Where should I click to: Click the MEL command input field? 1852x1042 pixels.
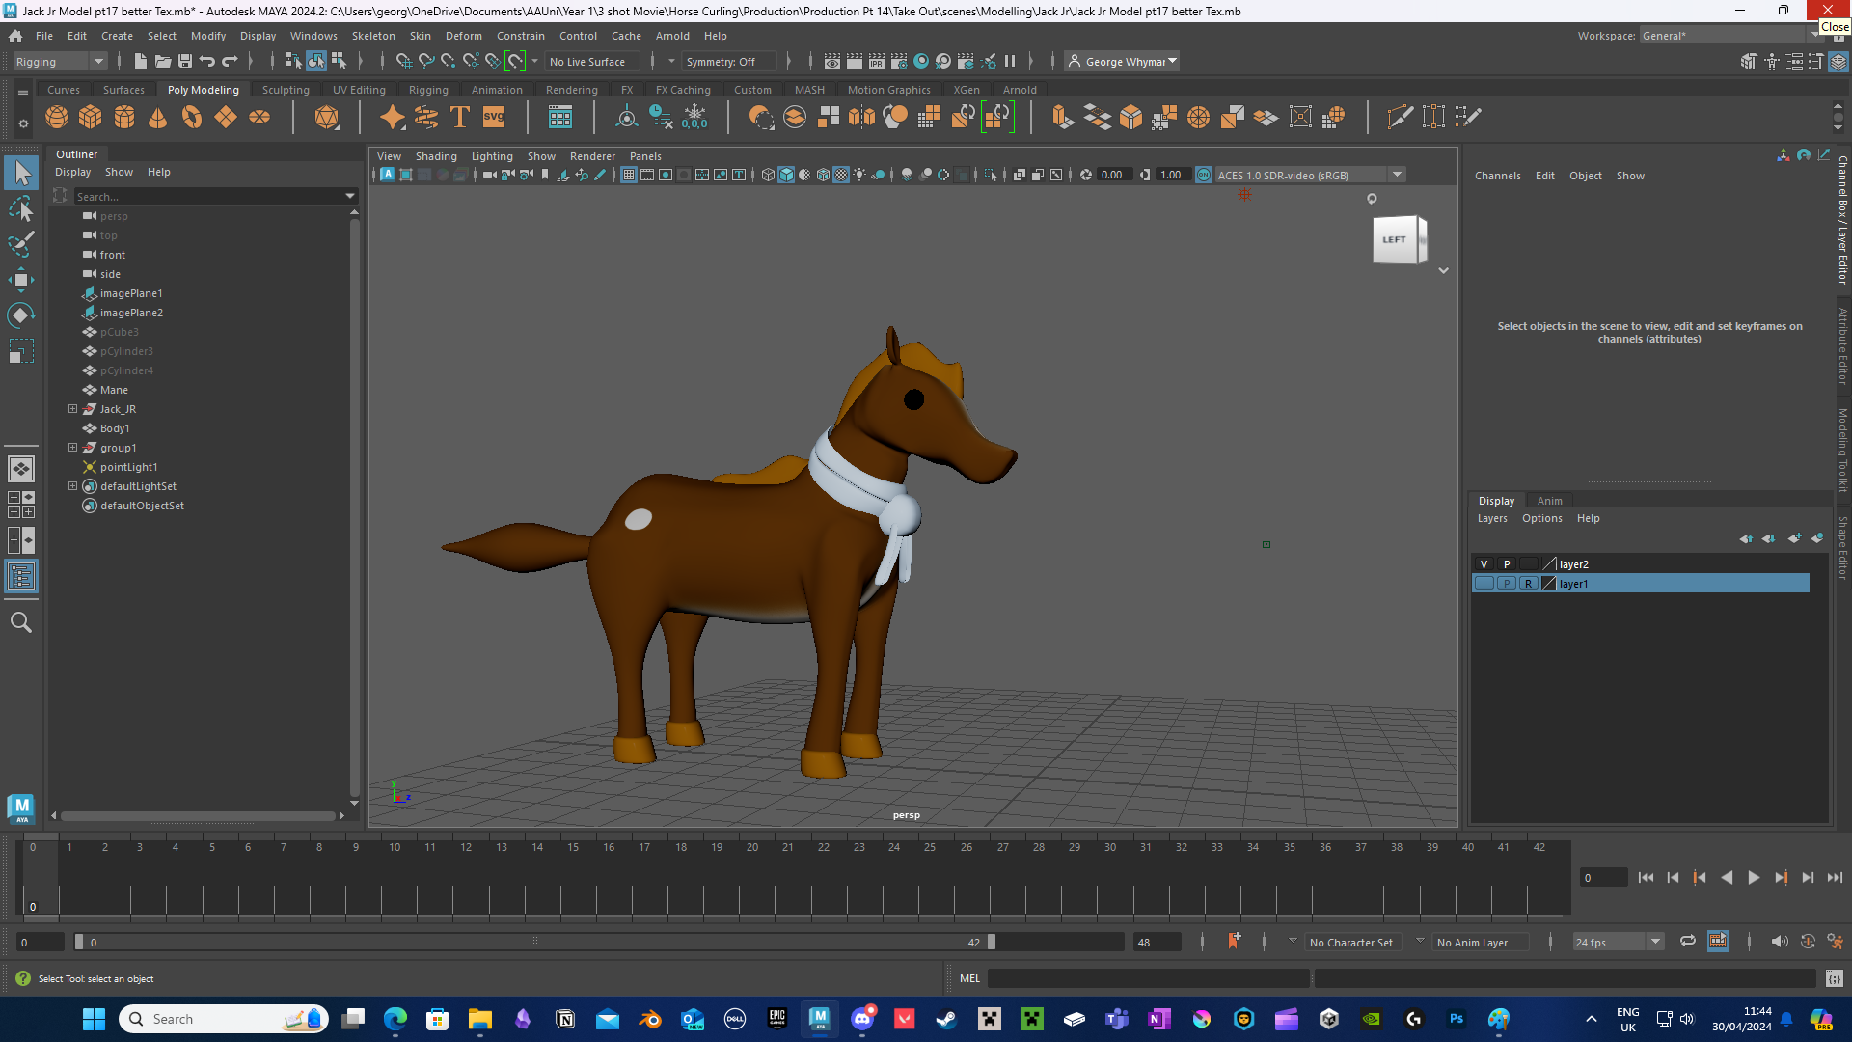(1148, 978)
